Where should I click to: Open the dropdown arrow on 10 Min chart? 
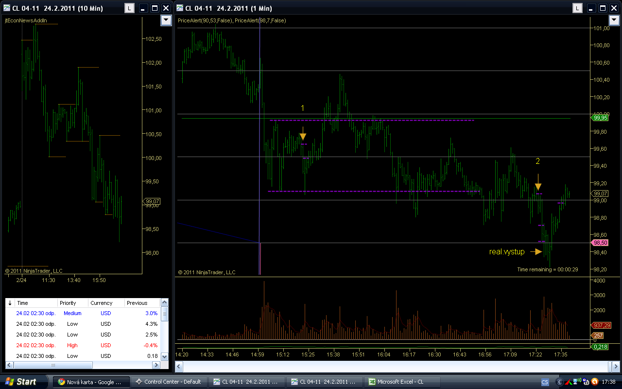click(166, 20)
